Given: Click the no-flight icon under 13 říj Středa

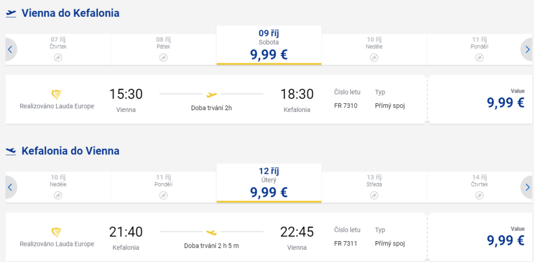Looking at the screenshot, I should (374, 195).
